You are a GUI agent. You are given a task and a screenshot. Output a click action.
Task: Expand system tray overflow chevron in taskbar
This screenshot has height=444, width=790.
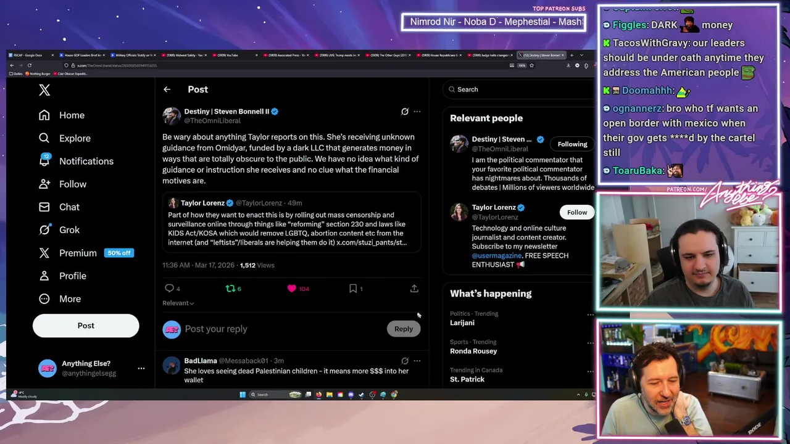point(578,395)
